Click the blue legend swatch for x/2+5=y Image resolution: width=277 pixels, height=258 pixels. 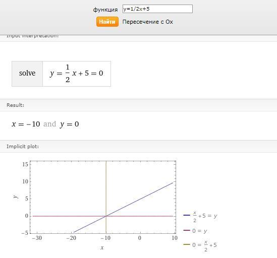187,215
